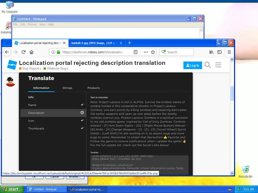Open the browser home page icon

pyautogui.click(x=31, y=52)
